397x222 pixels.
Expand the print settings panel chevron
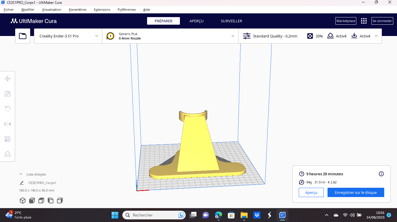[376, 36]
